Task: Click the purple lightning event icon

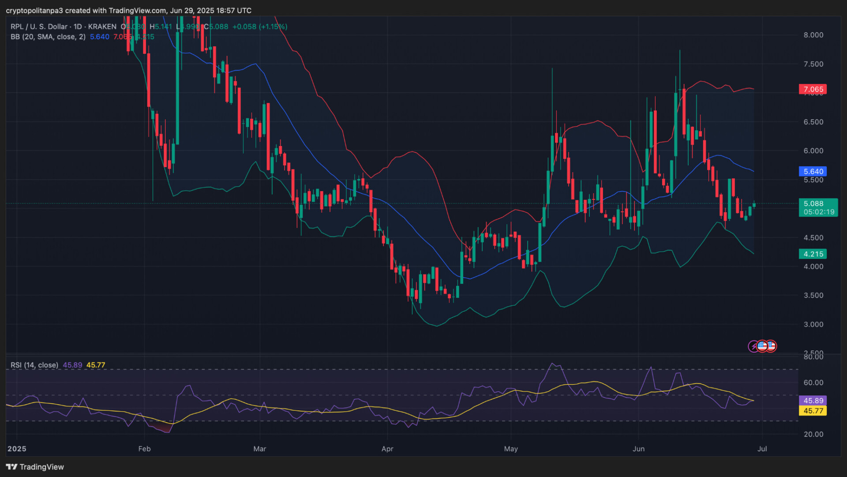Action: (x=753, y=346)
